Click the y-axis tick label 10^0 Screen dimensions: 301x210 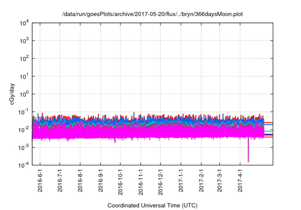24,94
